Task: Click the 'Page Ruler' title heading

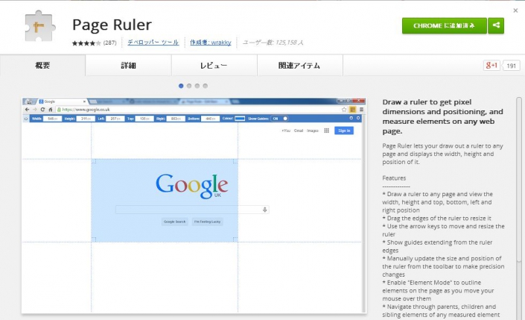Action: (x=112, y=25)
